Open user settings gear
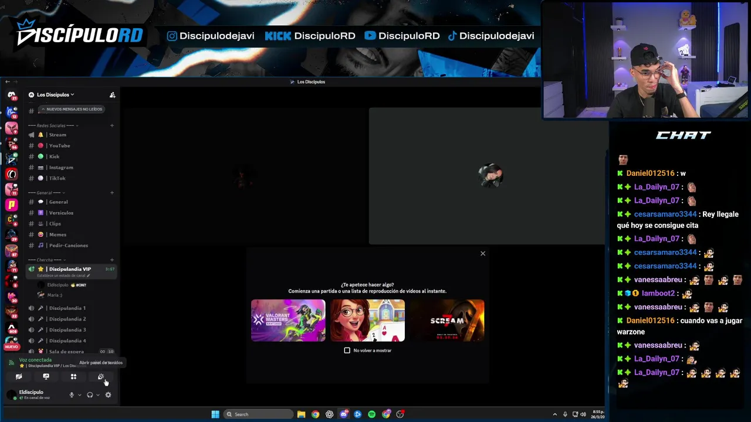This screenshot has height=422, width=751. 108,395
